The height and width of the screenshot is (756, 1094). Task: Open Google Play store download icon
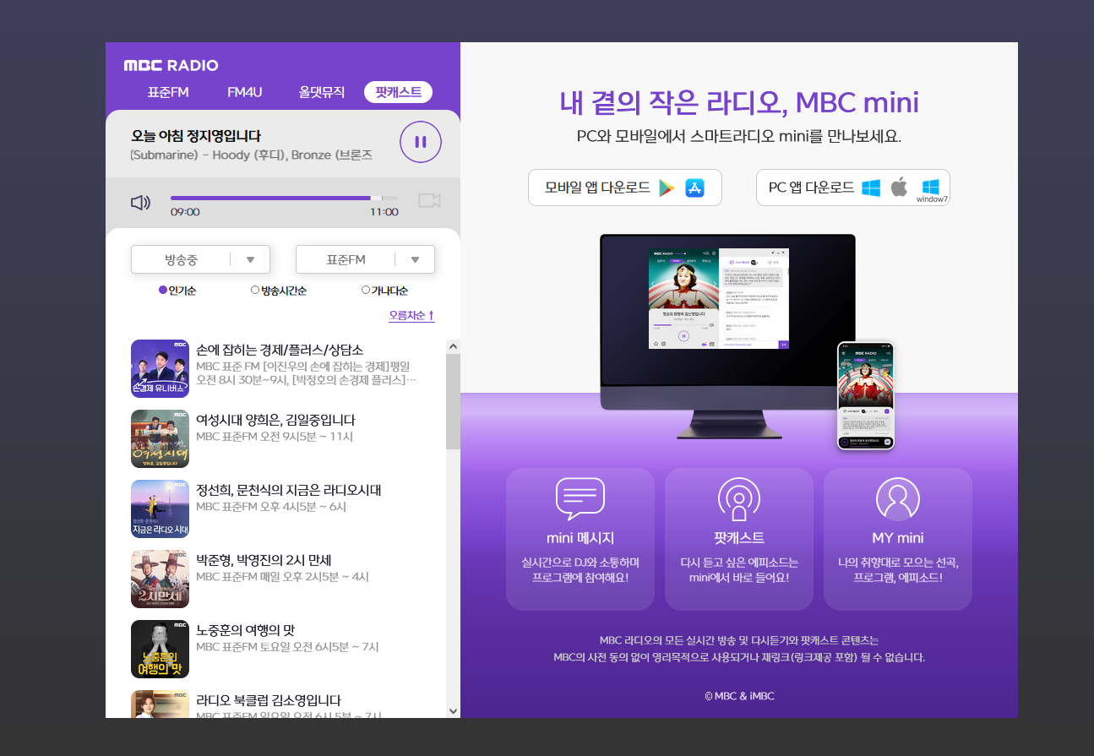point(667,188)
